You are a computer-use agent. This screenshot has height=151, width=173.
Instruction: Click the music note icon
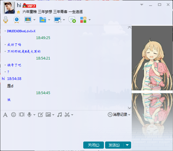point(60,115)
